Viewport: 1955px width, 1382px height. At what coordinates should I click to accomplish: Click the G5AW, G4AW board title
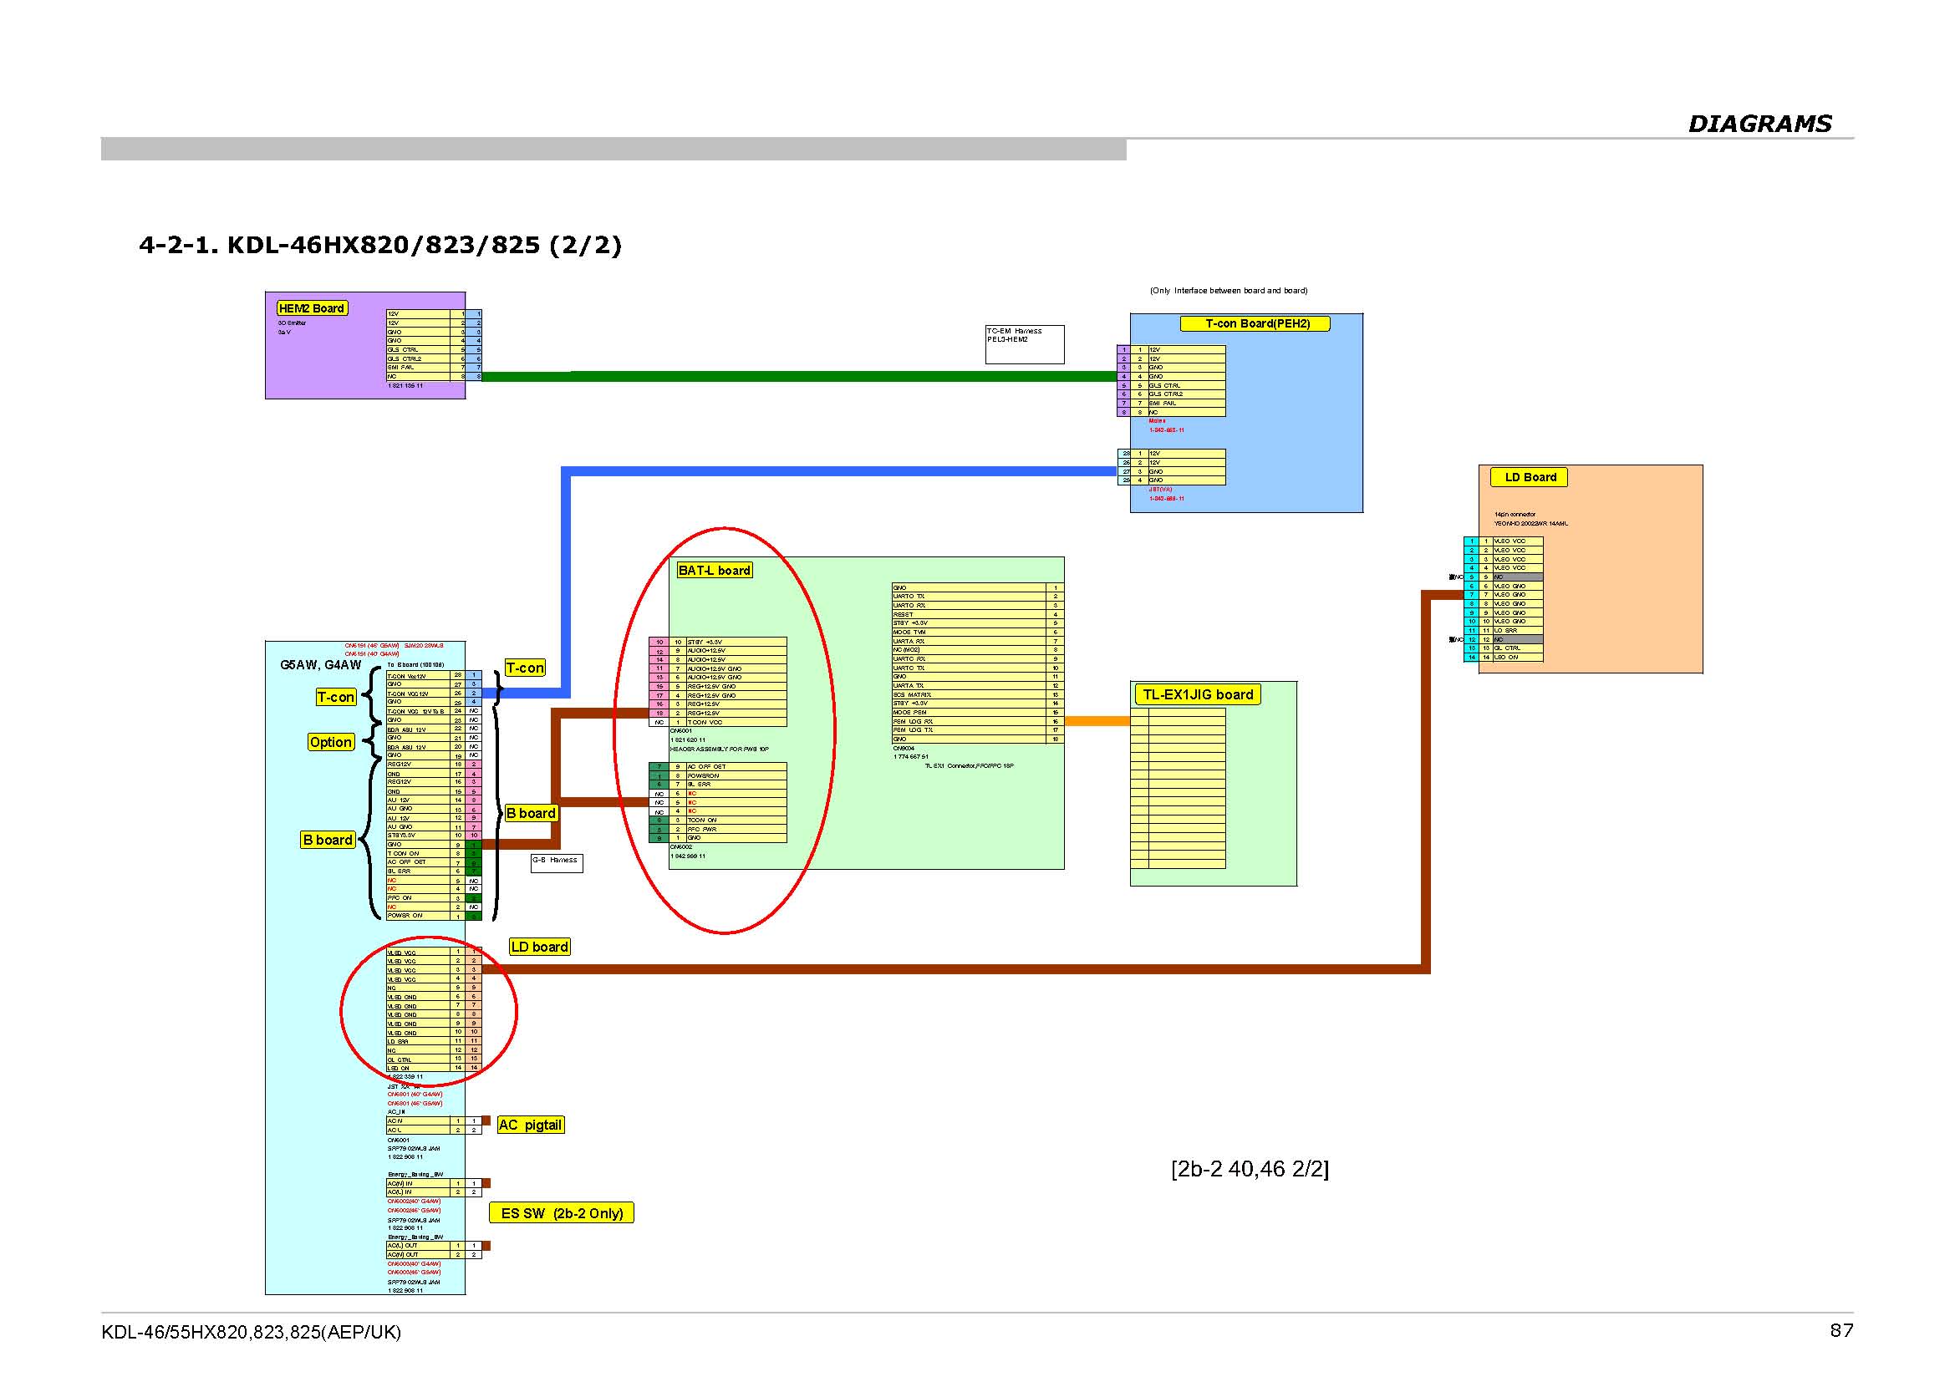(x=320, y=664)
